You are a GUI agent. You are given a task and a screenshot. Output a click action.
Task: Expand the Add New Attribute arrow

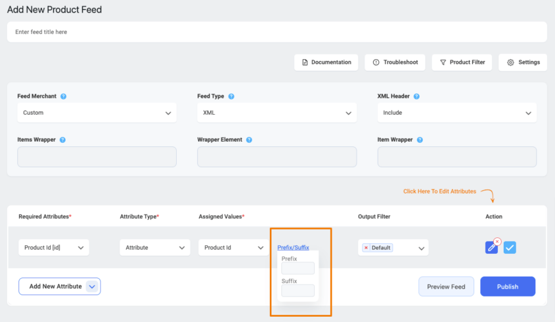(92, 287)
